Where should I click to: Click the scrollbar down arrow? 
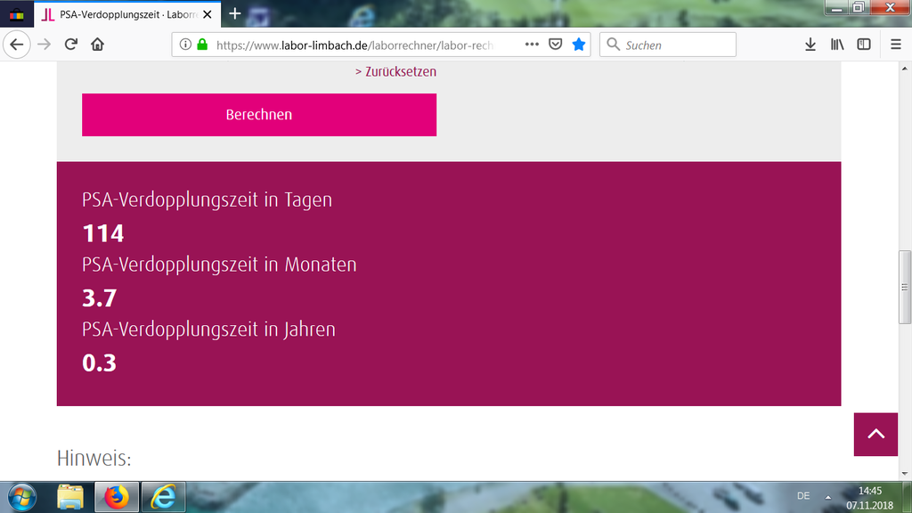pyautogui.click(x=905, y=474)
